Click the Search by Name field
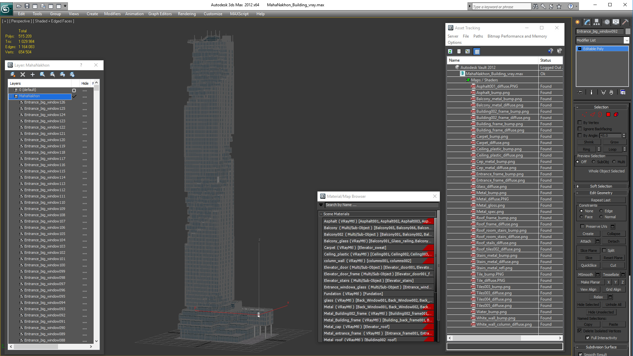 tap(382, 205)
